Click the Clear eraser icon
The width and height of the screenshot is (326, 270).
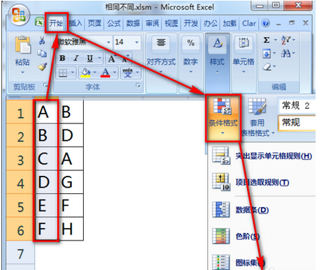tap(267, 67)
